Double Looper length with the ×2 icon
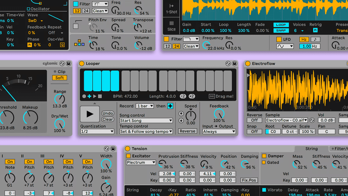Screen dimensions: 348x196 point(192,96)
